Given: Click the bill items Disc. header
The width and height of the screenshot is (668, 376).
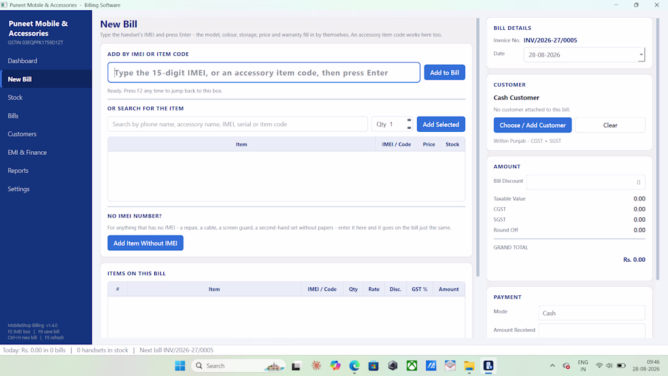Looking at the screenshot, I should point(395,289).
